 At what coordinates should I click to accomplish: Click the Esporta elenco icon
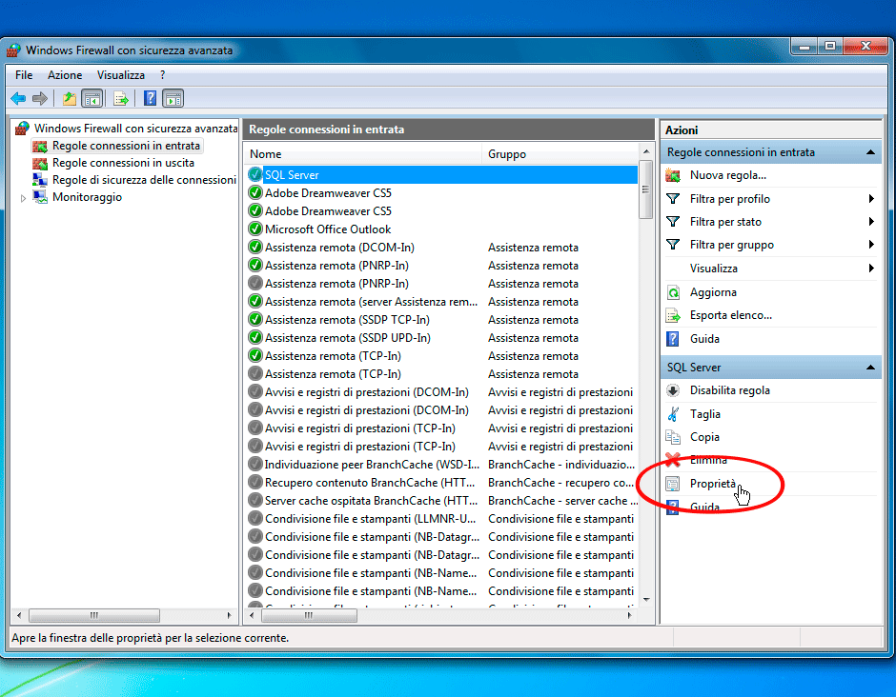[x=673, y=315]
